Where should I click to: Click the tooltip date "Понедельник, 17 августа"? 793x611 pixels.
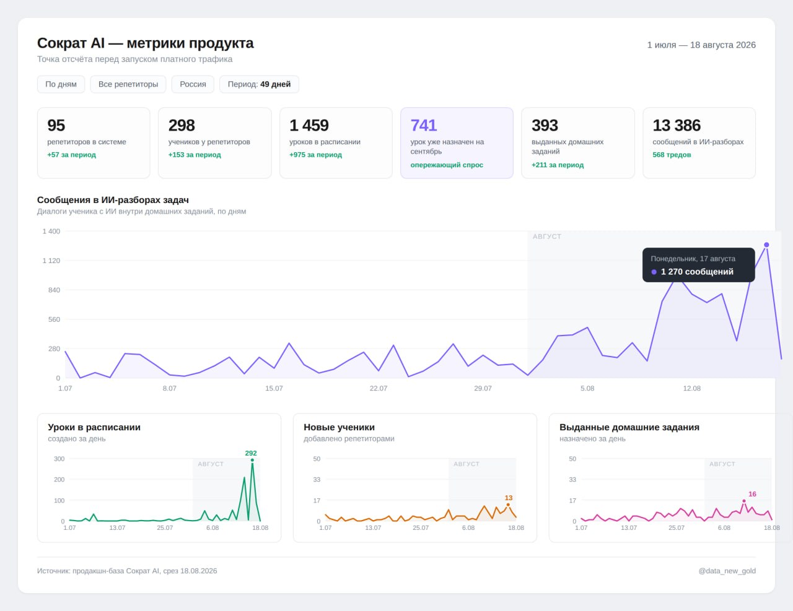(x=693, y=259)
